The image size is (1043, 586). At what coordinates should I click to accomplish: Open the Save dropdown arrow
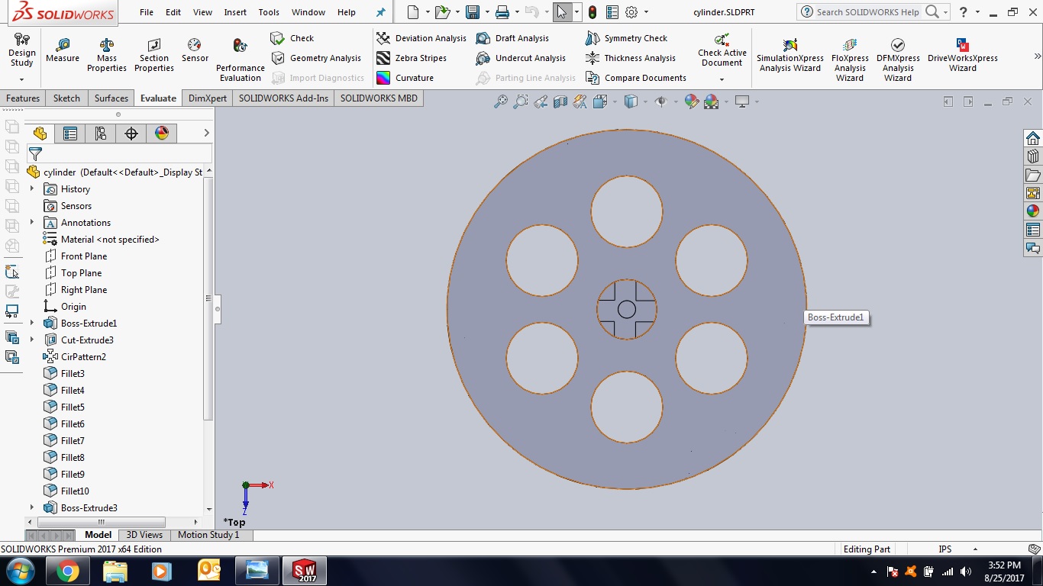pos(486,12)
